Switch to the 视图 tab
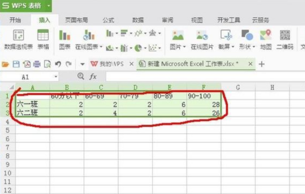The width and height of the screenshot is (305, 194). [x=197, y=20]
